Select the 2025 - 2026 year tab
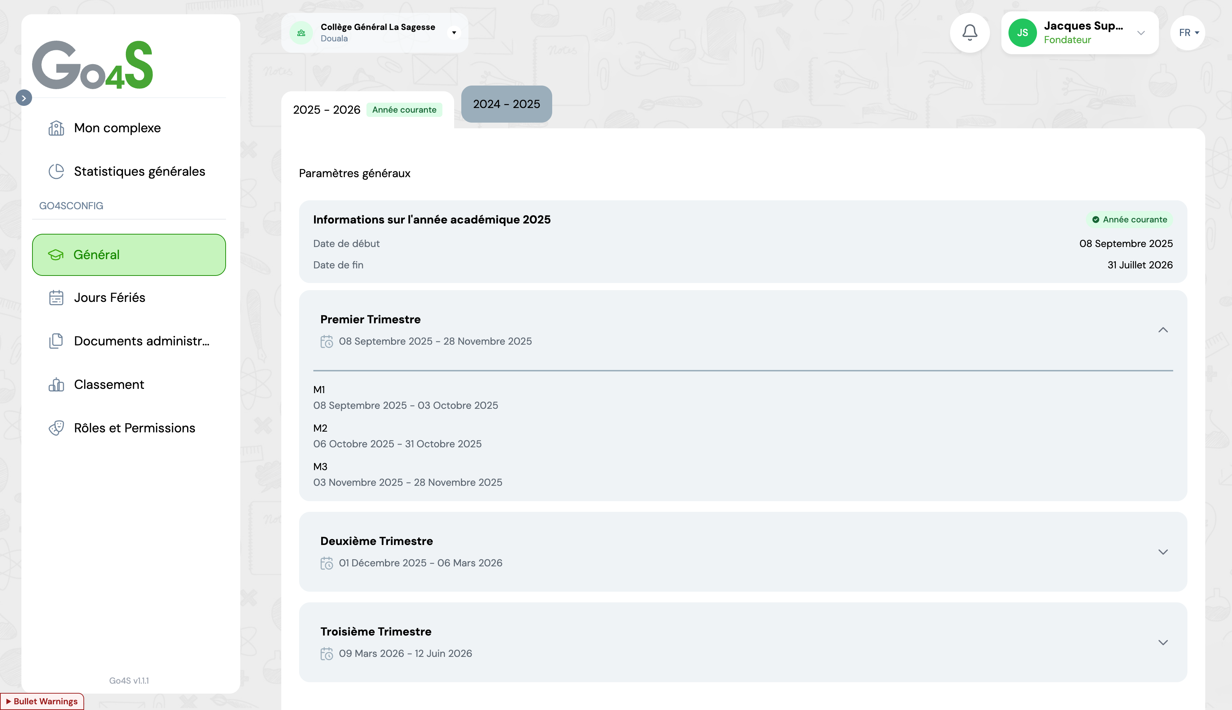The image size is (1232, 710). 327,110
